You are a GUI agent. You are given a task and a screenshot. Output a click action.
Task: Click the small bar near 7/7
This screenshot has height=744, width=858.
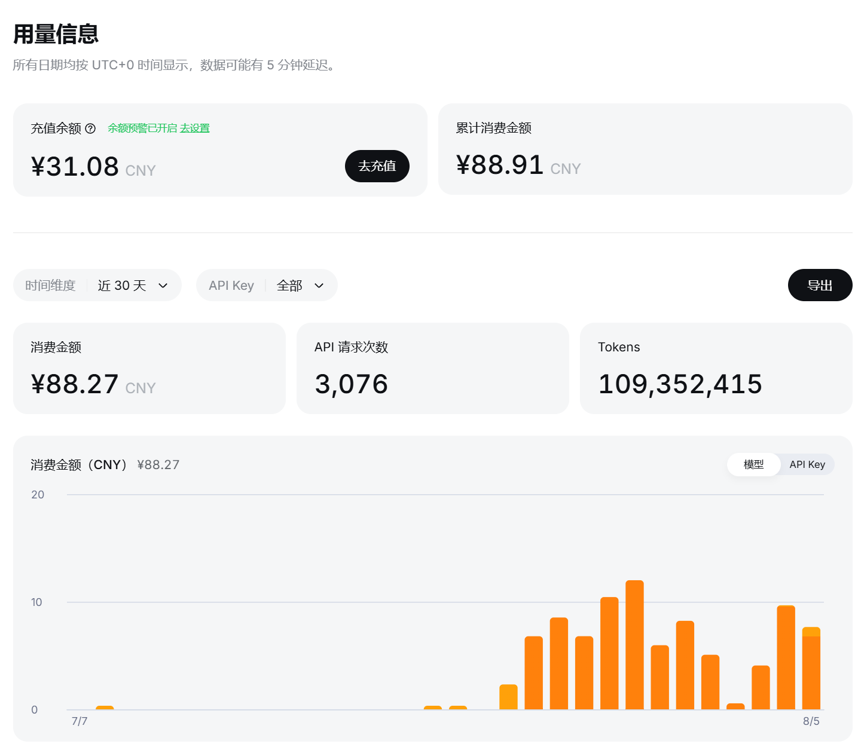105,708
